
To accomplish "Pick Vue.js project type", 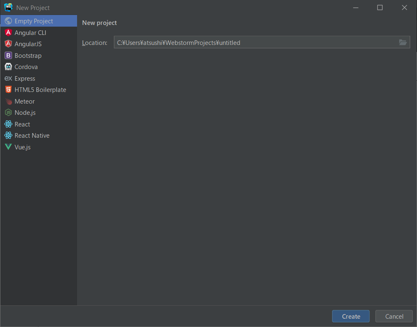I will click(39, 147).
